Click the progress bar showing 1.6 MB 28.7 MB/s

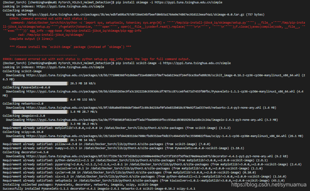[x=40, y=112]
